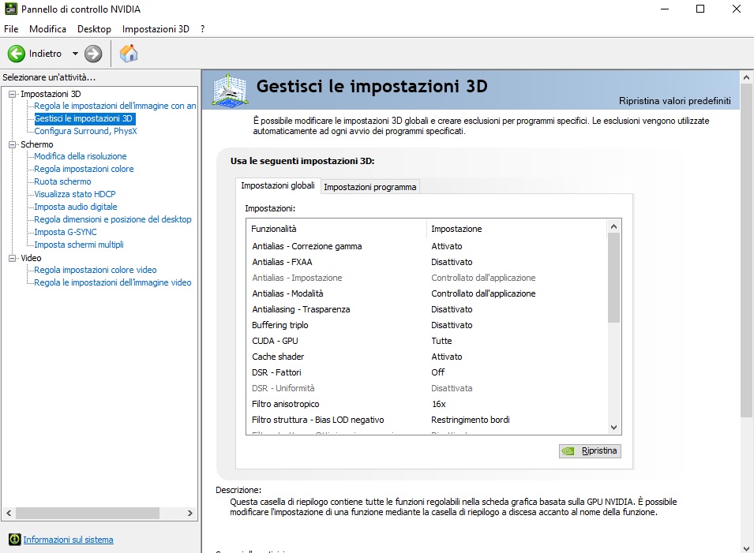
Task: Select the Antialias - FXAA row
Action: coord(426,262)
